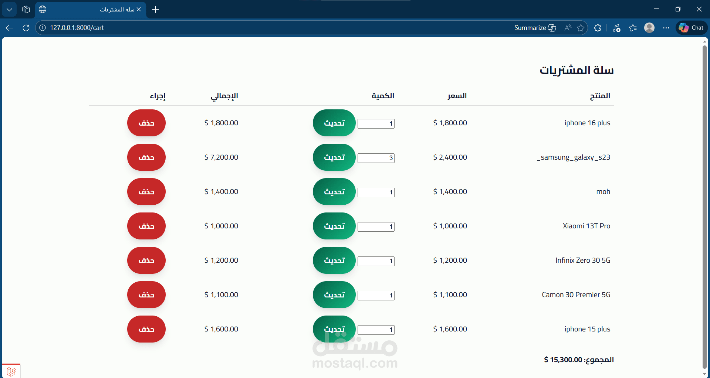Screen dimensions: 710x378
Task: Focus the quantity field for _samsung_galaxy_s23
Action: click(376, 158)
